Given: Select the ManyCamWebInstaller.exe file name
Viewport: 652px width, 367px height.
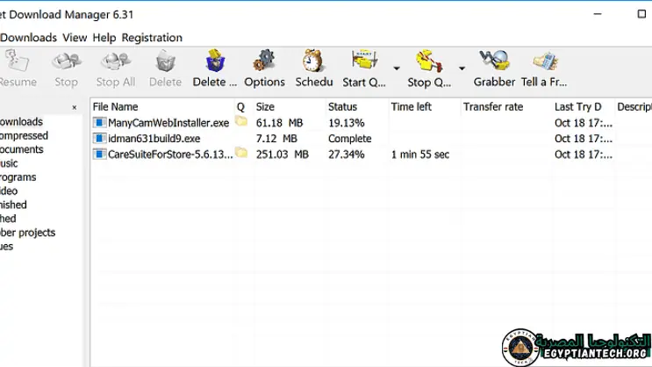Looking at the screenshot, I should point(168,123).
